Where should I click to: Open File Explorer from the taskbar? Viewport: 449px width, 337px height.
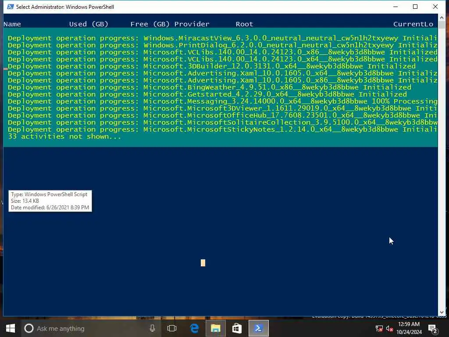[x=216, y=328]
